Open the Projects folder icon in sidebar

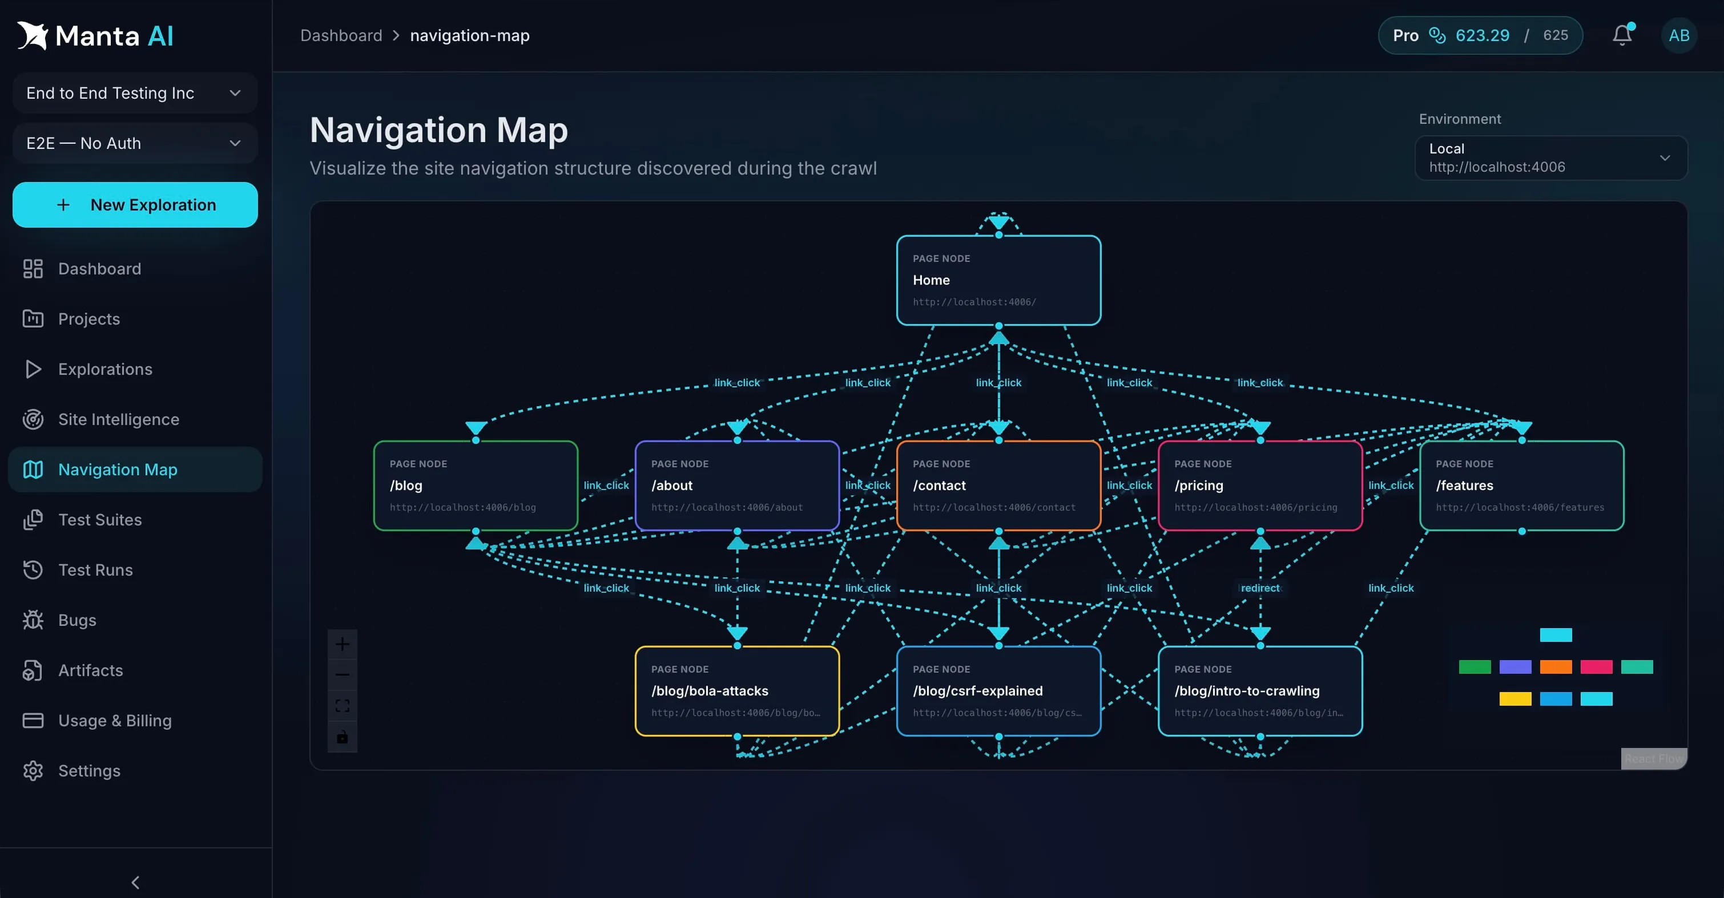(x=33, y=319)
